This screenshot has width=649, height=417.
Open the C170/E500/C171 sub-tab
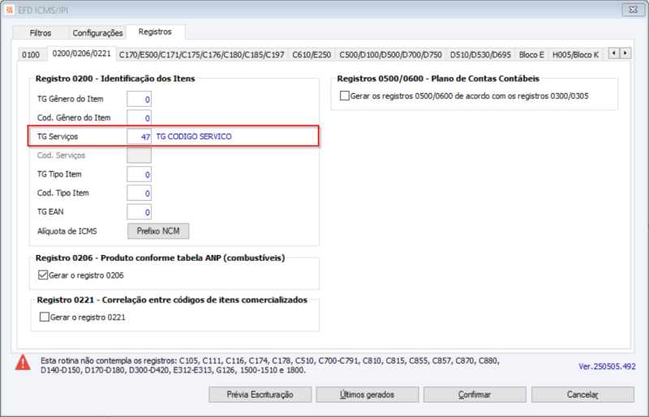[x=201, y=54]
